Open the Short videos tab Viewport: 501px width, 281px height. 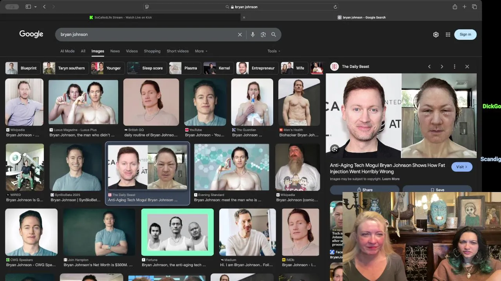[x=178, y=51]
